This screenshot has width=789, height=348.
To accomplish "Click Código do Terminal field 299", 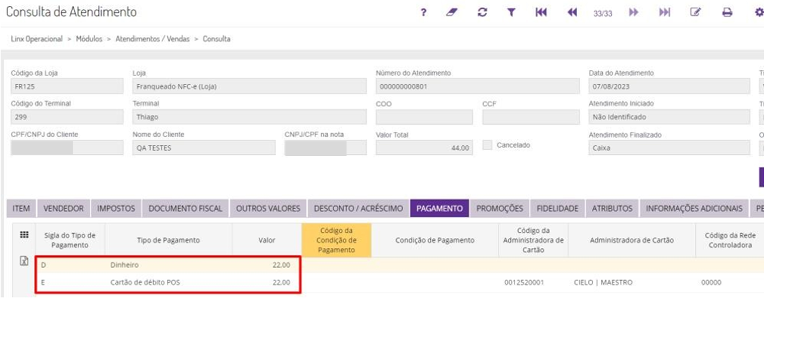I will (x=67, y=117).
